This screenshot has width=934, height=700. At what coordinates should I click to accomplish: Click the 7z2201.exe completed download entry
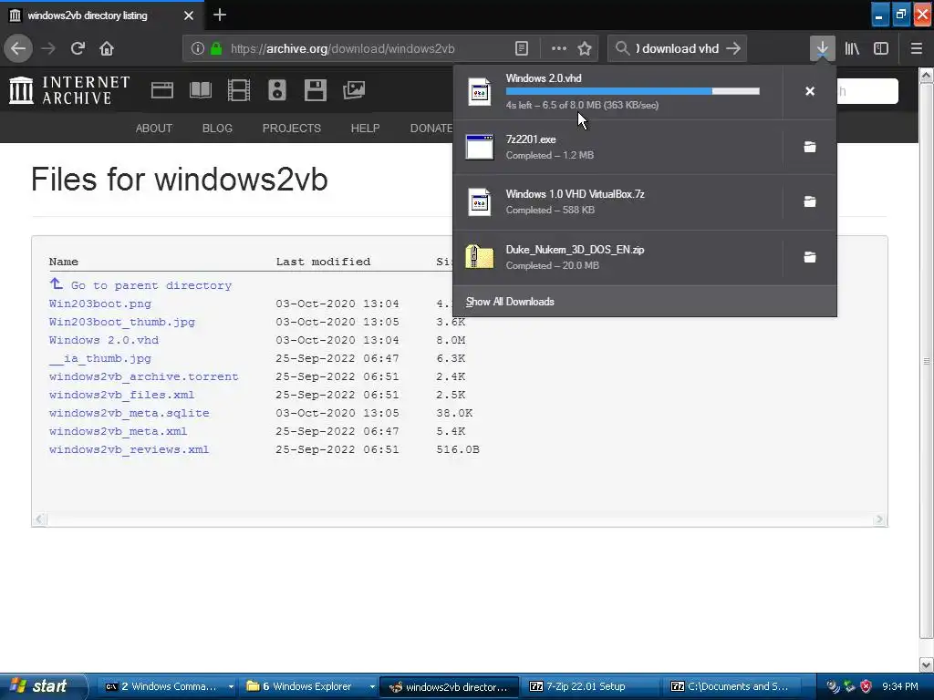pyautogui.click(x=617, y=147)
